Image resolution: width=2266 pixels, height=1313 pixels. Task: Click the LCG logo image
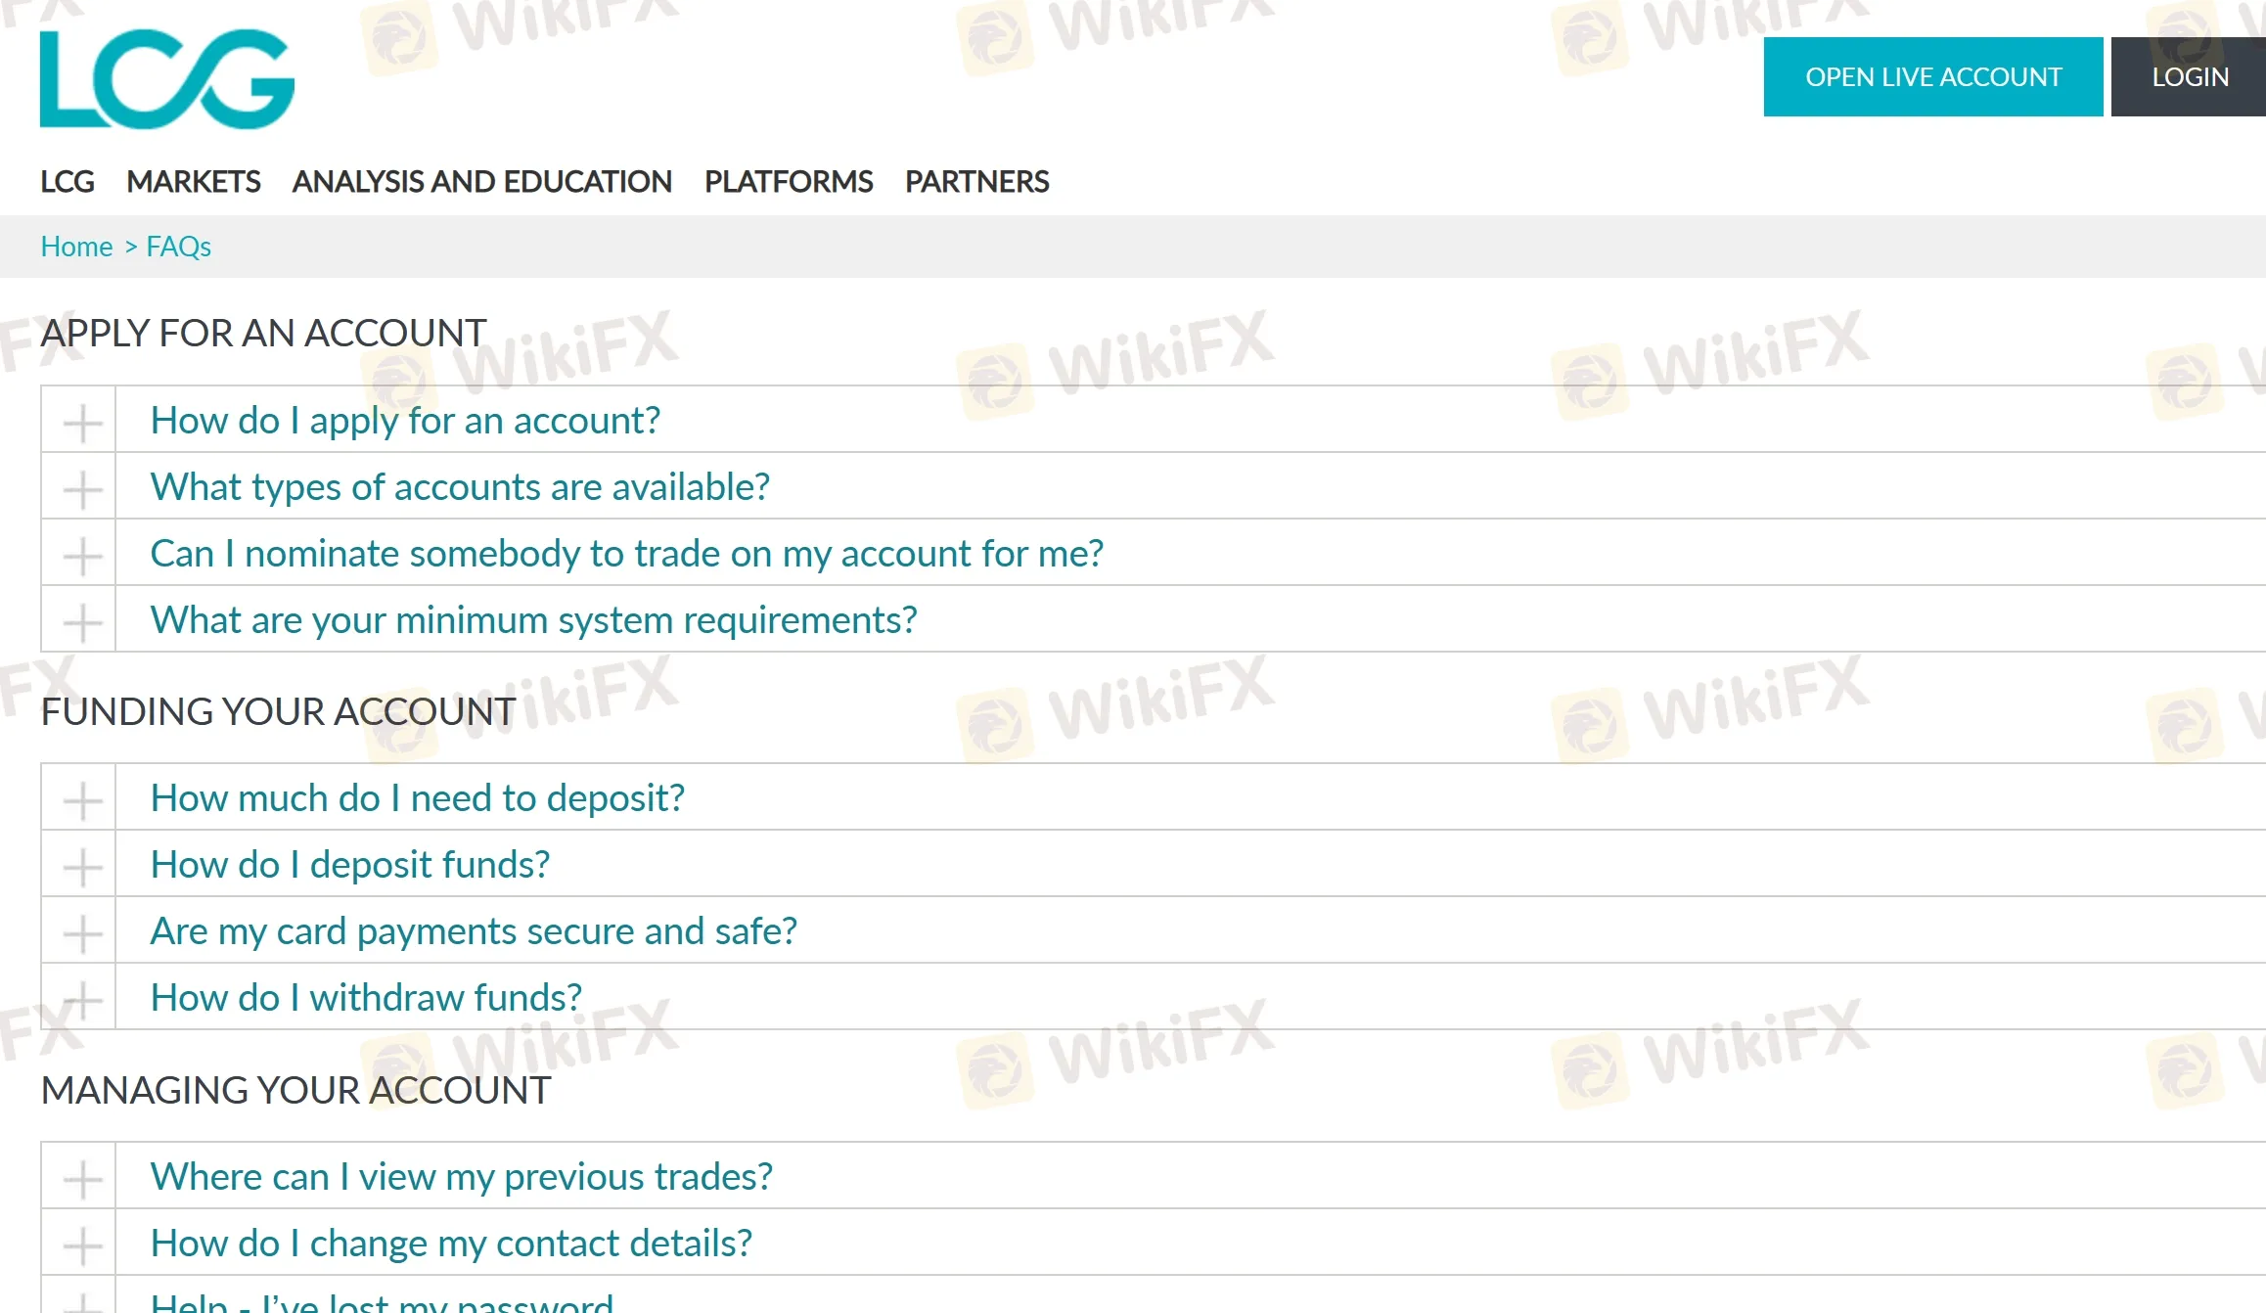[166, 79]
